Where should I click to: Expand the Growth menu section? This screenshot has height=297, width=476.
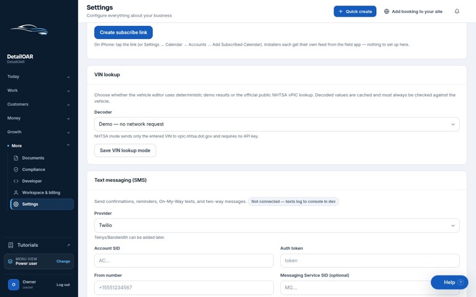tap(39, 132)
